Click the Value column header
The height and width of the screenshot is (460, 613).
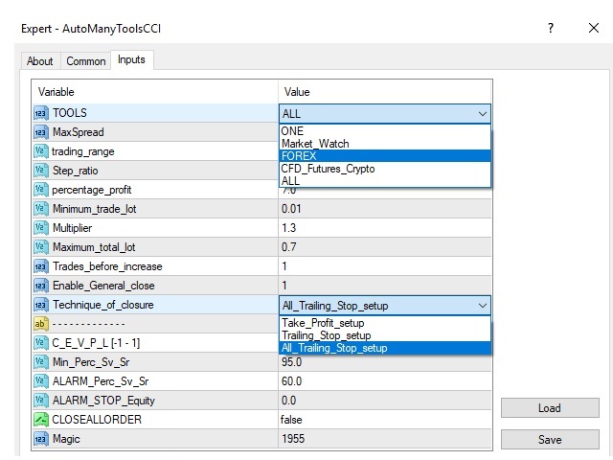tap(385, 92)
